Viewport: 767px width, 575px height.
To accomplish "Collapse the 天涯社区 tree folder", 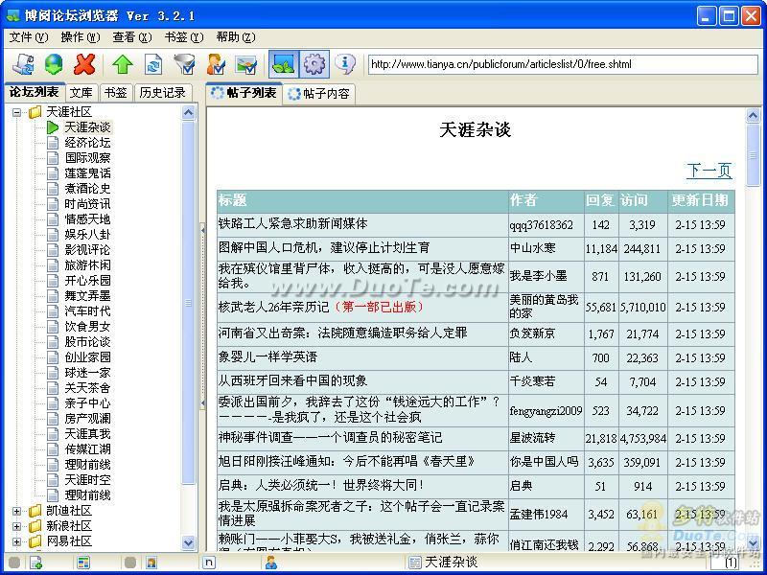I will pyautogui.click(x=16, y=112).
